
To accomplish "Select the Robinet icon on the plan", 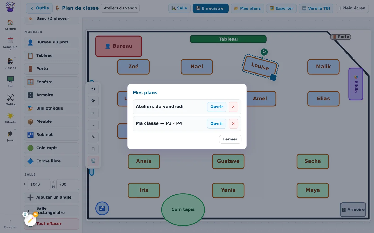I will pyautogui.click(x=102, y=208).
